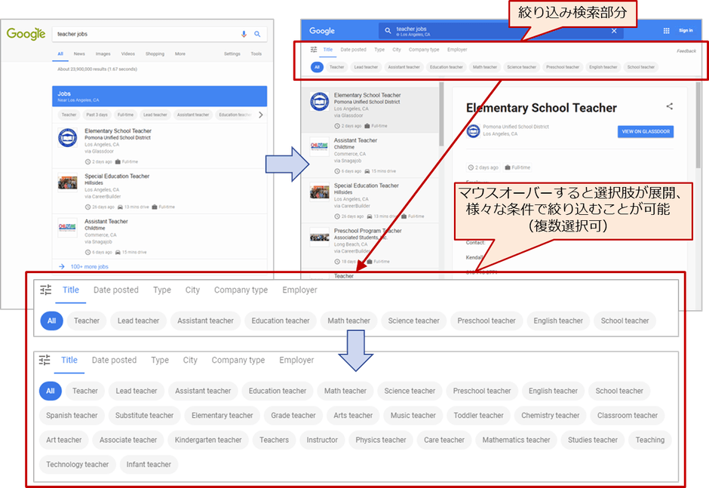
Task: Click the search magnifier icon
Action: click(258, 33)
